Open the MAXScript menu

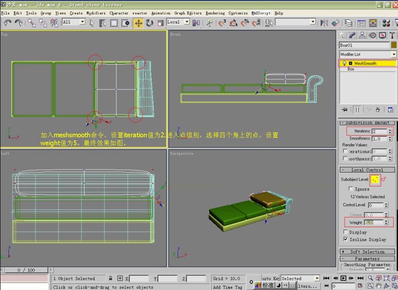[x=261, y=13]
